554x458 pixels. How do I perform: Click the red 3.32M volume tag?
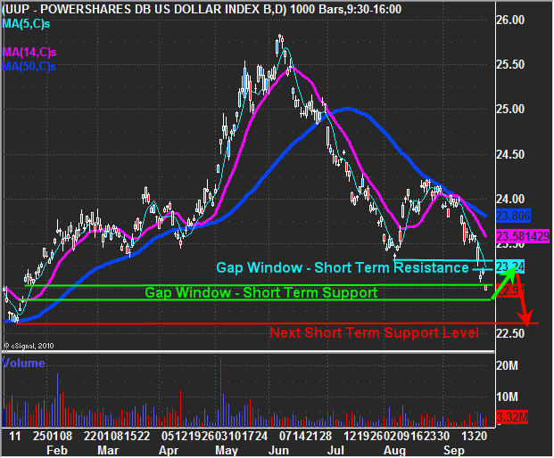(512, 417)
